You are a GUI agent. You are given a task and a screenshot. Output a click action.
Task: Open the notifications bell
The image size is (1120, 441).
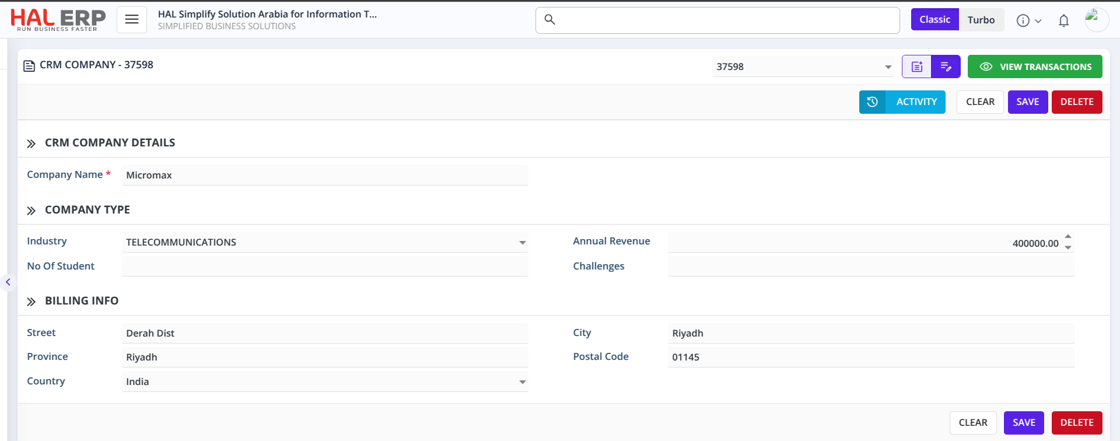pos(1063,21)
